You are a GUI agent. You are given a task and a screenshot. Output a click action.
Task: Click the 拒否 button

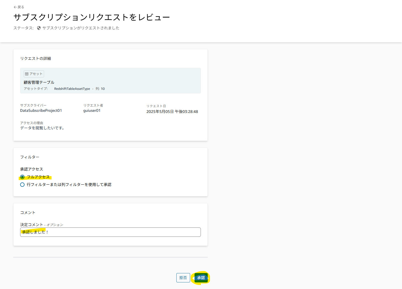(183, 278)
